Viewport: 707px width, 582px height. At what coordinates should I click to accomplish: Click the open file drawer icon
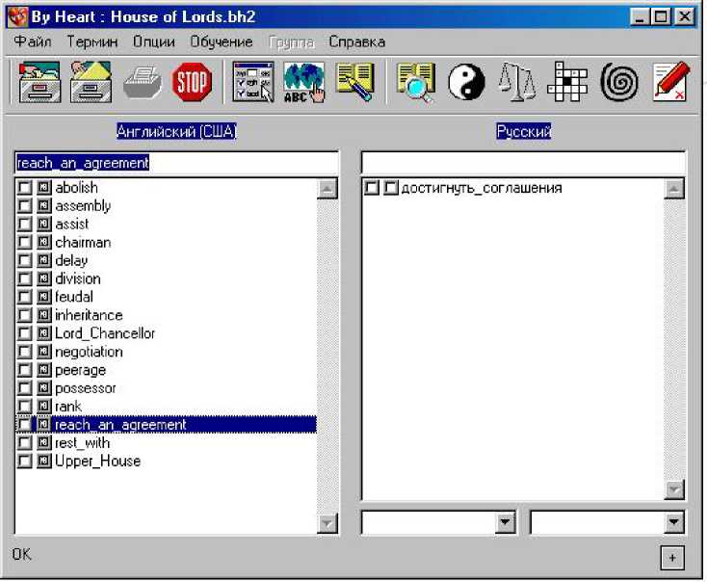point(39,82)
